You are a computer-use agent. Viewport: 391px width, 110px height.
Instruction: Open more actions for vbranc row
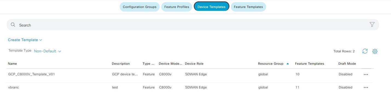click(x=366, y=88)
